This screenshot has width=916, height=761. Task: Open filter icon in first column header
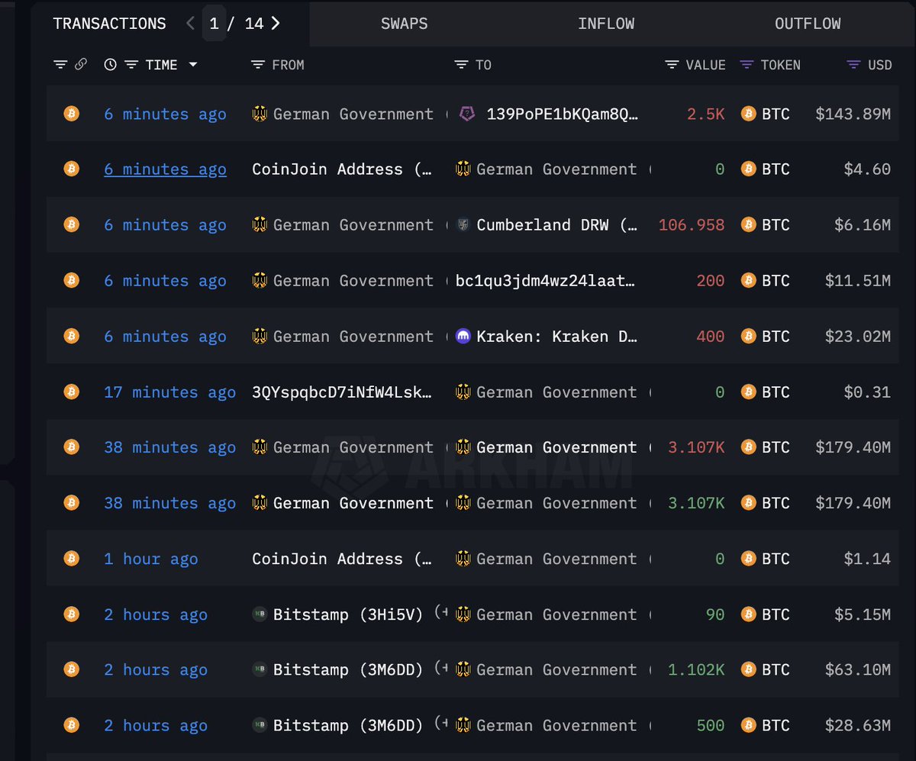point(60,65)
